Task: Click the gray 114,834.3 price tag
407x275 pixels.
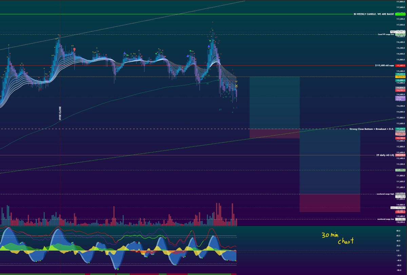Action: pyautogui.click(x=400, y=88)
